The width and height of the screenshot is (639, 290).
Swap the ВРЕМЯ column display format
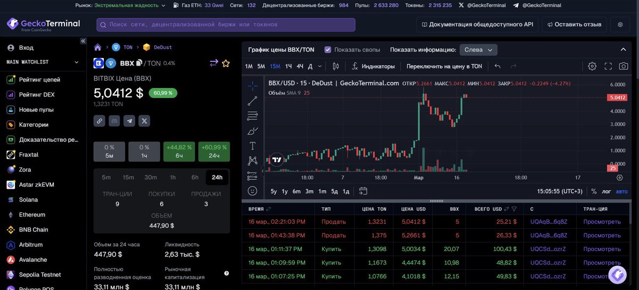click(268, 209)
